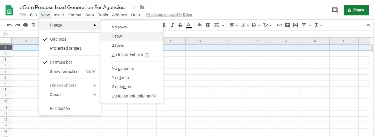Click the Insert comment icon
The width and height of the screenshot is (374, 137).
(x=287, y=25)
